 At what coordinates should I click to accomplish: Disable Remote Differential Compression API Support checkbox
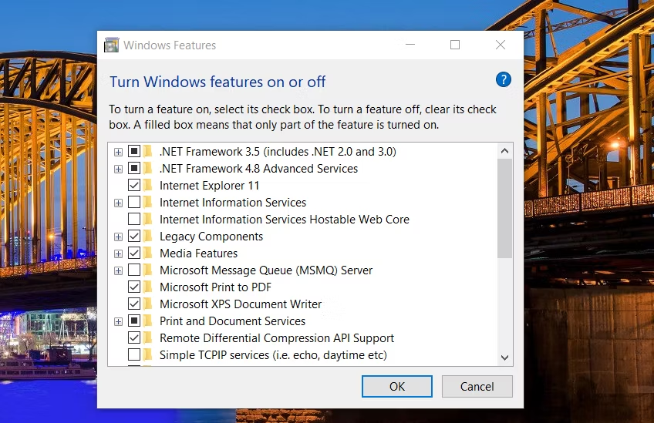click(134, 338)
